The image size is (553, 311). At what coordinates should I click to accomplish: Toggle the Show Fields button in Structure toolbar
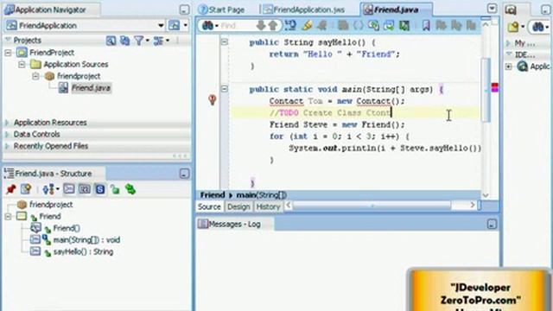(85, 189)
